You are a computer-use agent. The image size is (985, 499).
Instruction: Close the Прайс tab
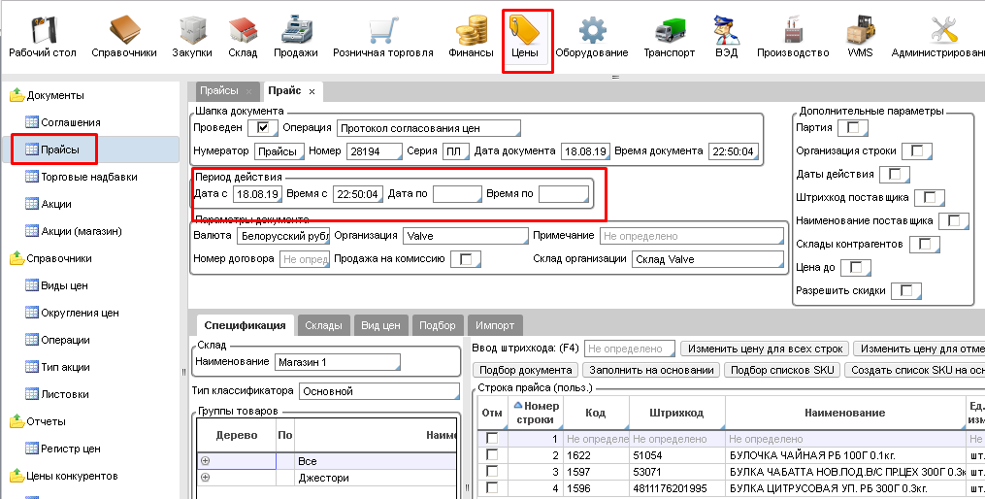(x=312, y=91)
